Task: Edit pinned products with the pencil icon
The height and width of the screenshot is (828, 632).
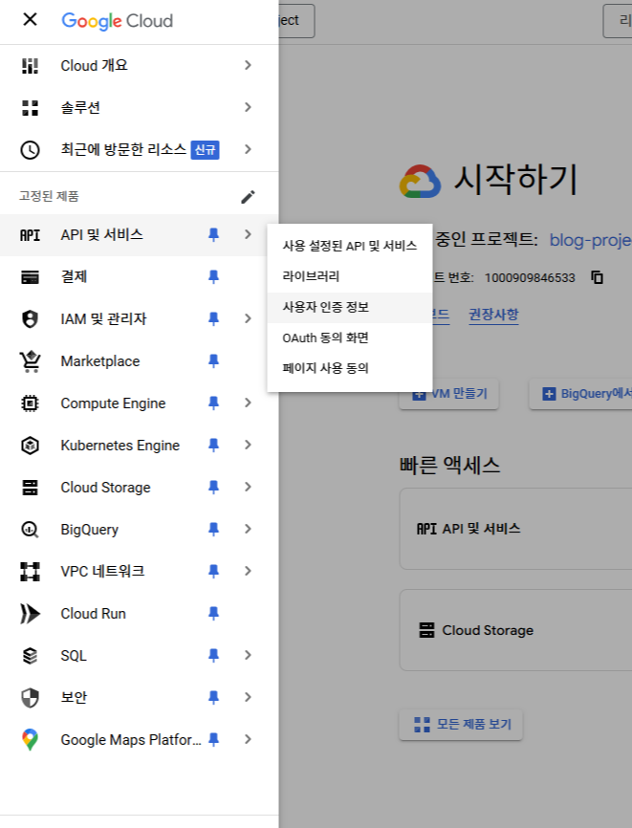Action: (248, 197)
